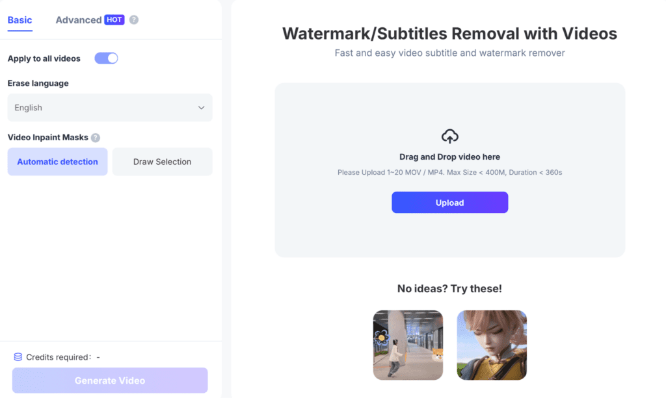Open the anime character sample video
The height and width of the screenshot is (398, 666).
[491, 345]
